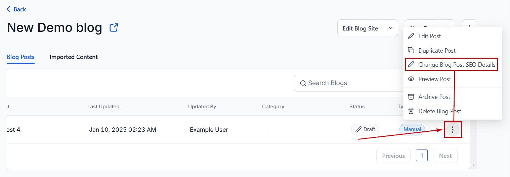Click the Previous pagination button
Image resolution: width=510 pixels, height=177 pixels.
click(x=393, y=156)
